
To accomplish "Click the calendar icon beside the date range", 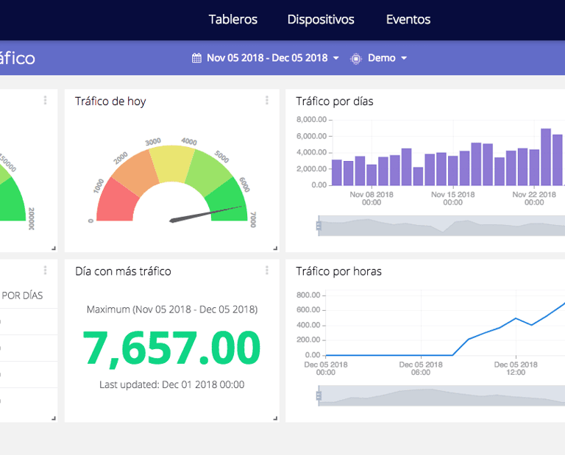I will [196, 58].
